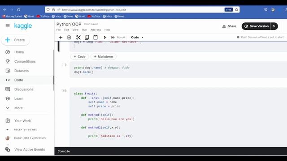Click the lock icon in address bar
287x161 pixels.
coord(53,10)
